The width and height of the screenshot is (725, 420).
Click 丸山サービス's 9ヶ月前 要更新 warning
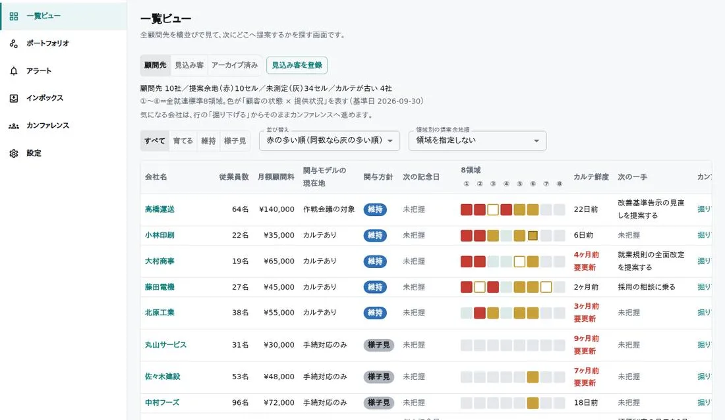tap(587, 345)
